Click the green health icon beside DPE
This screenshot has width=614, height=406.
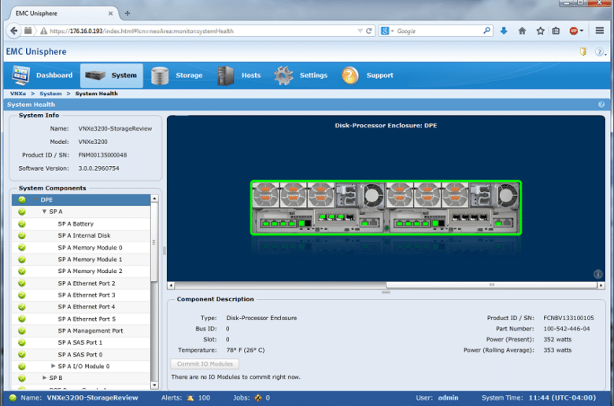click(x=22, y=200)
